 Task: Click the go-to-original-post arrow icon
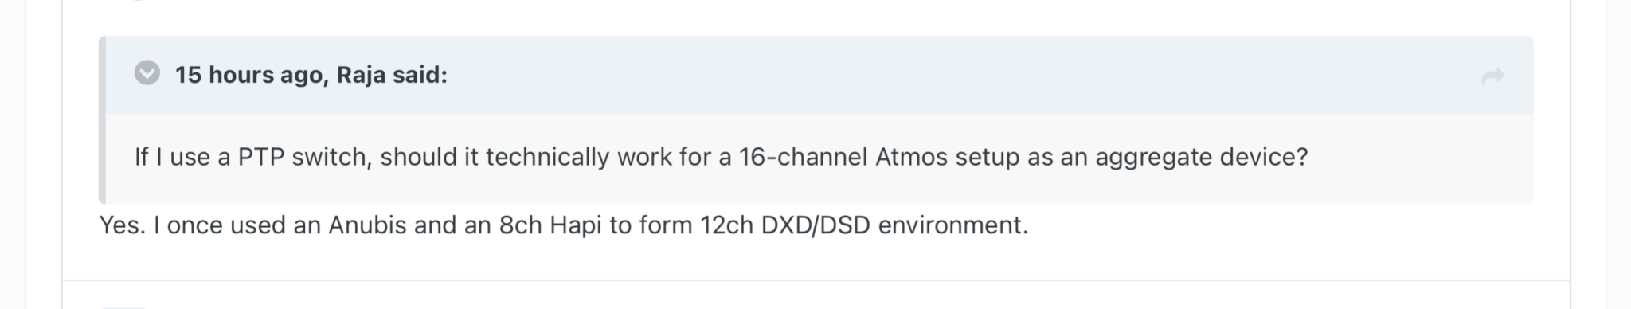(x=1492, y=77)
